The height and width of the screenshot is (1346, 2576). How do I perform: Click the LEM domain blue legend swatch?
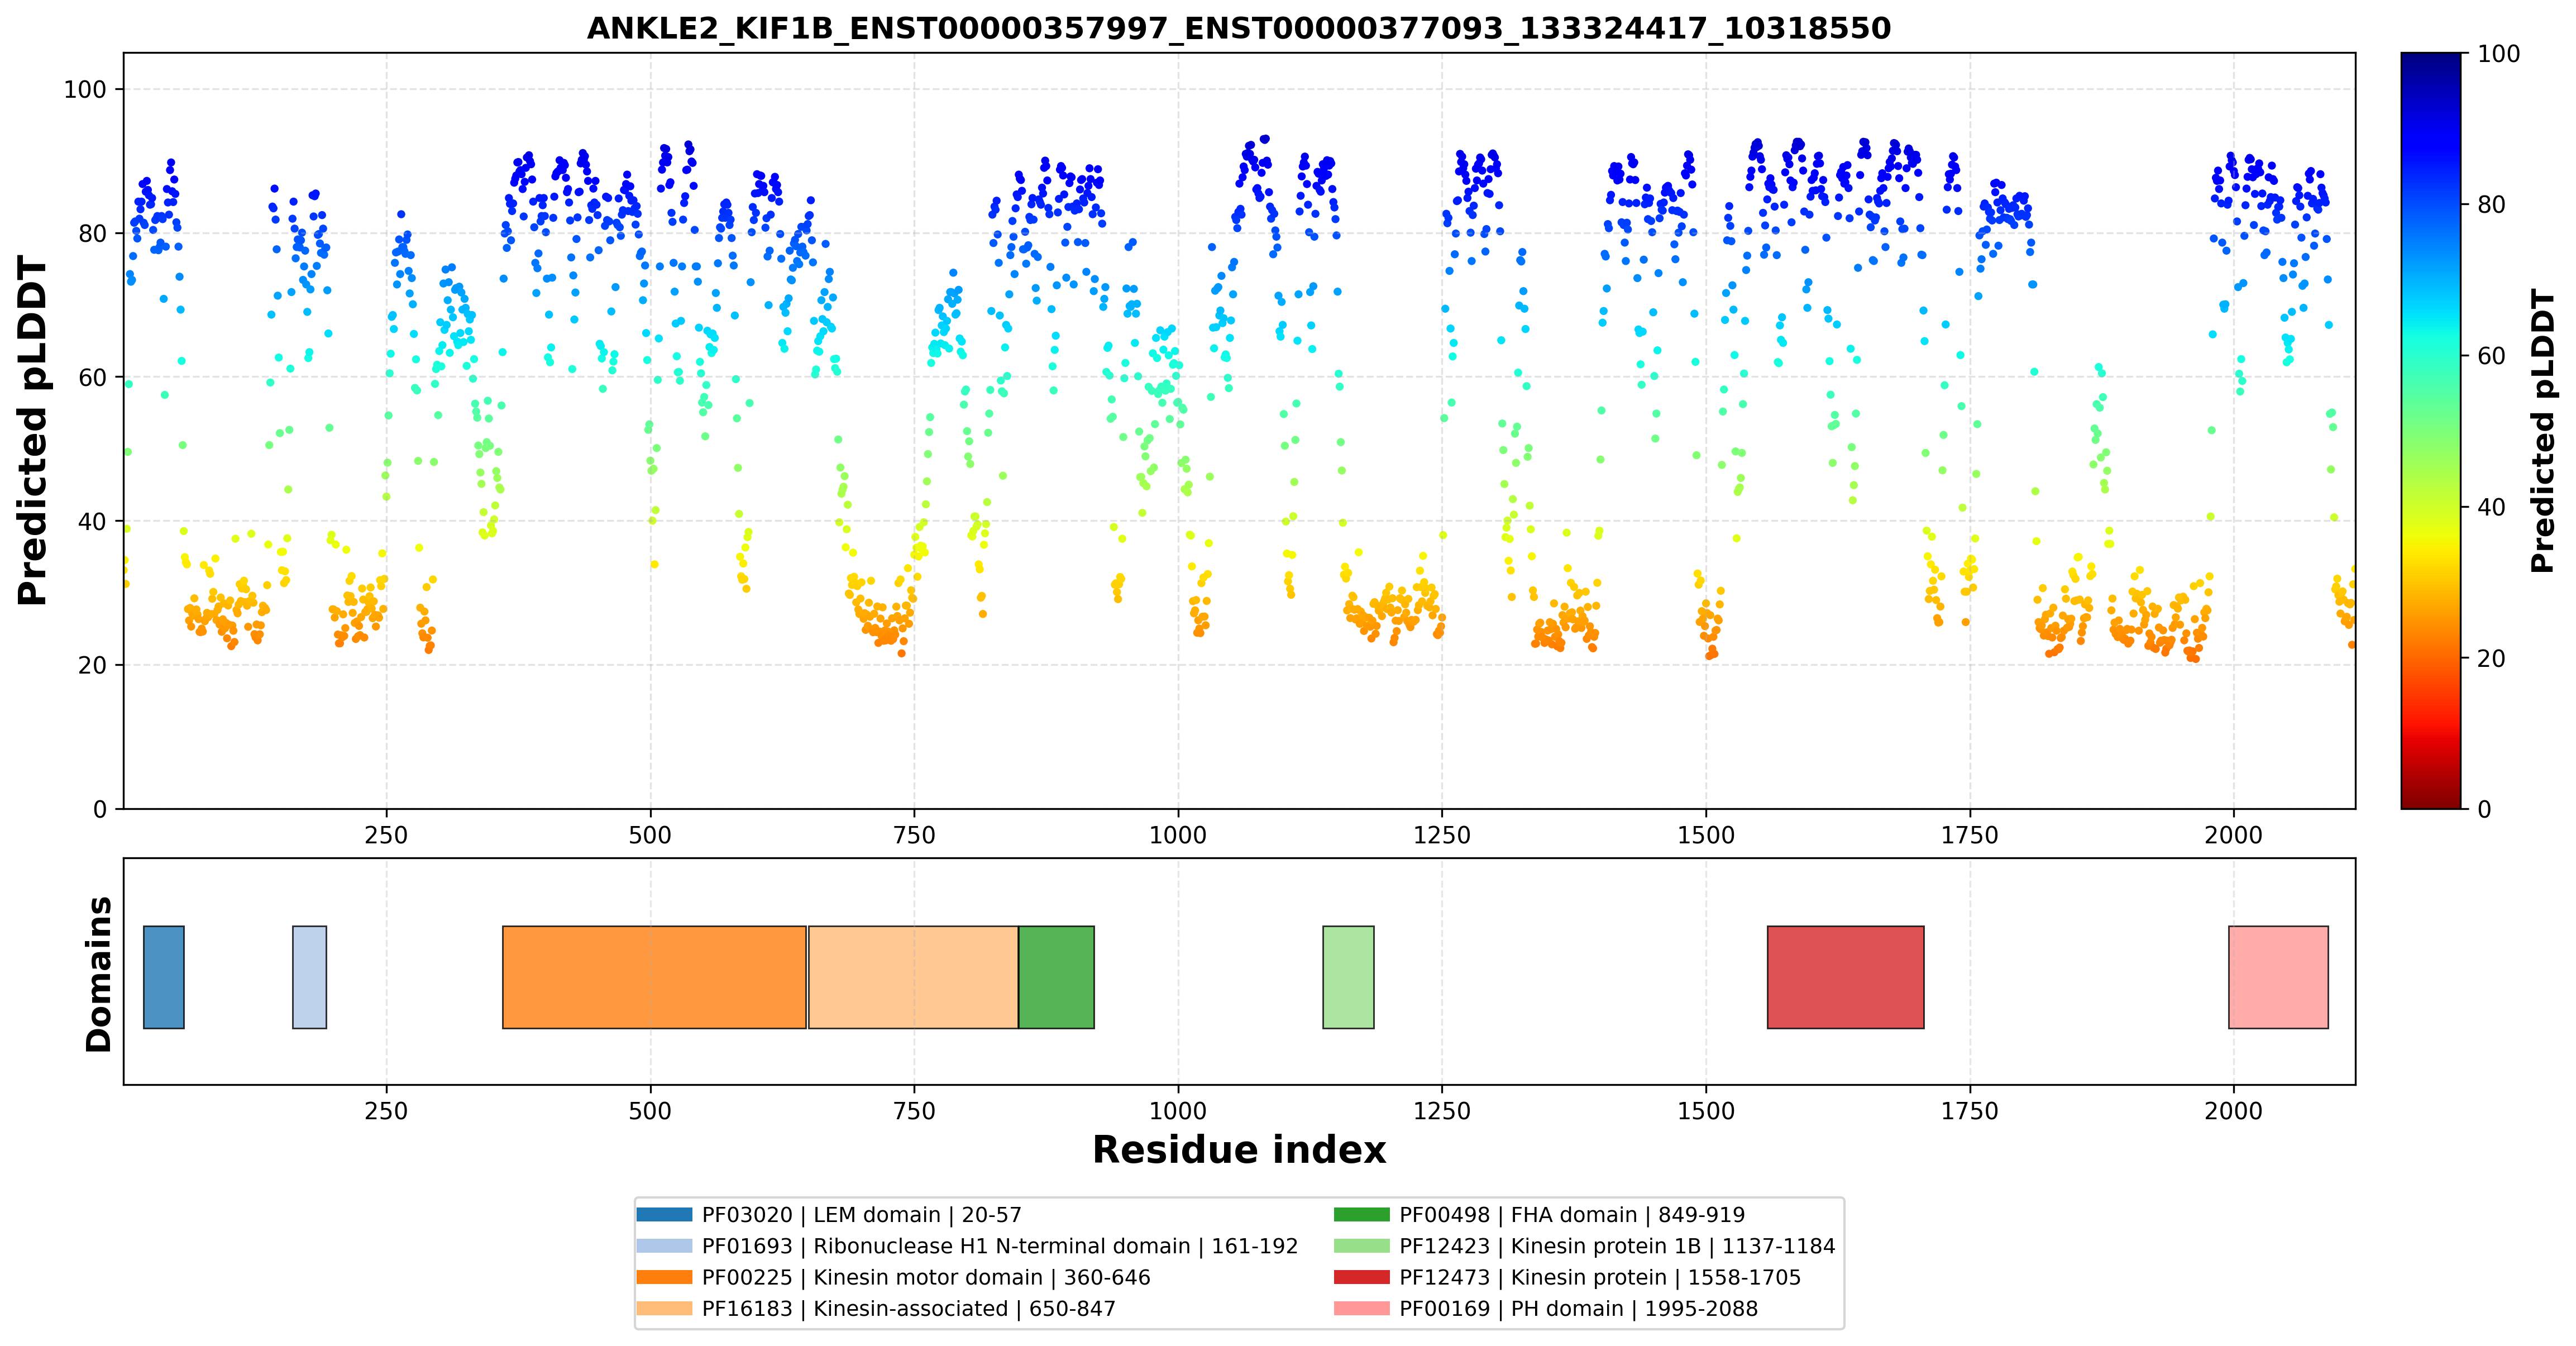click(x=664, y=1214)
